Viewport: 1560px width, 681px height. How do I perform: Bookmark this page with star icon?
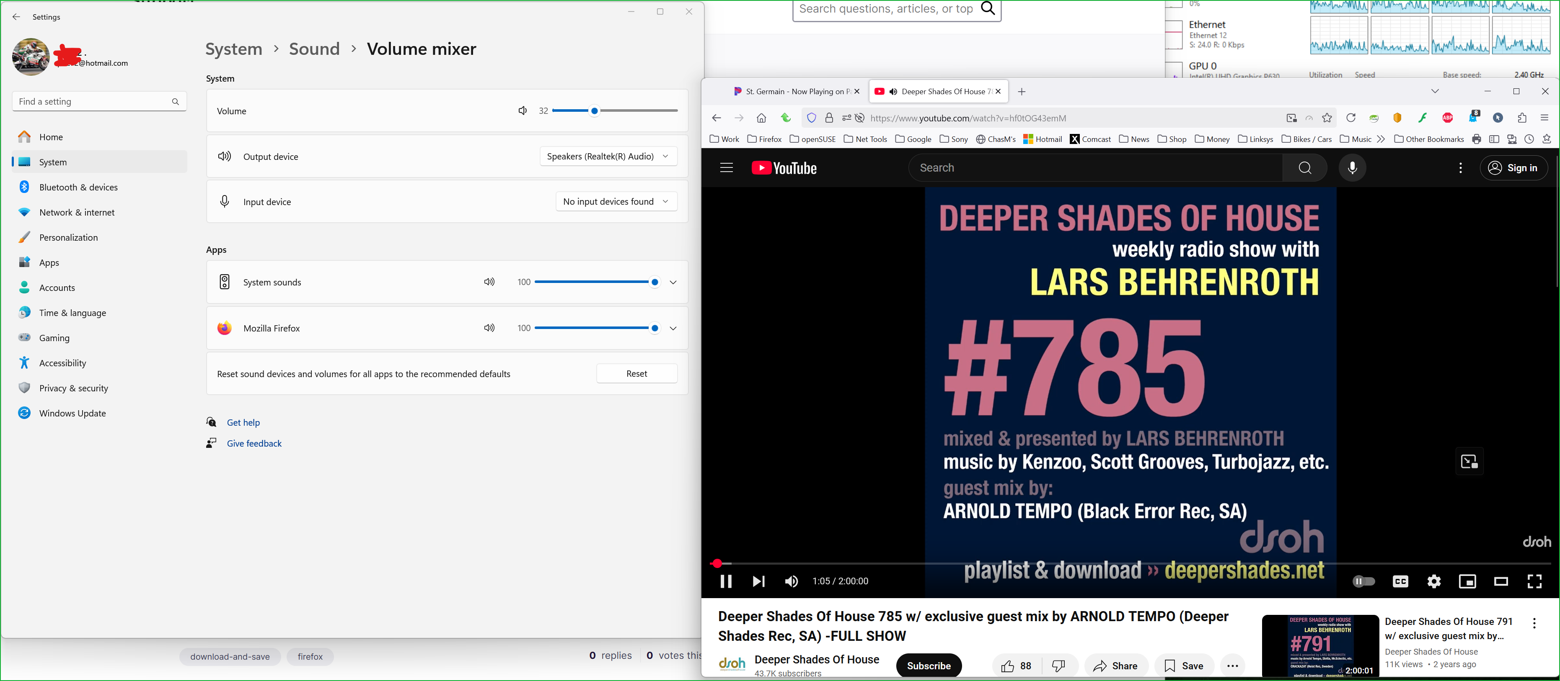pyautogui.click(x=1327, y=118)
